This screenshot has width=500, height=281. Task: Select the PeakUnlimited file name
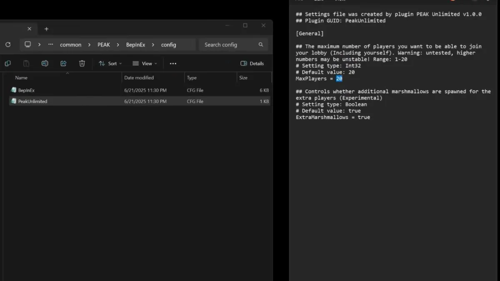pos(32,101)
